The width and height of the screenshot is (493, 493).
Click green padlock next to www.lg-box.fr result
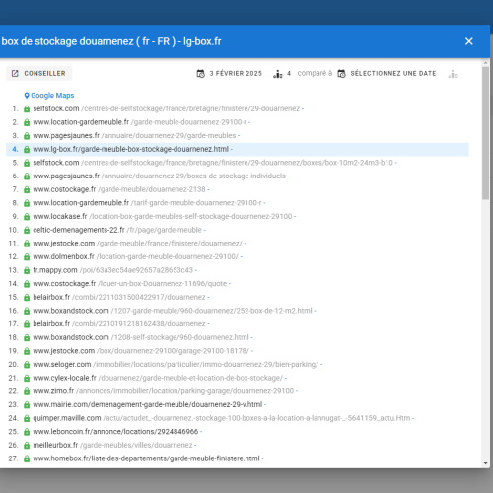(x=27, y=149)
